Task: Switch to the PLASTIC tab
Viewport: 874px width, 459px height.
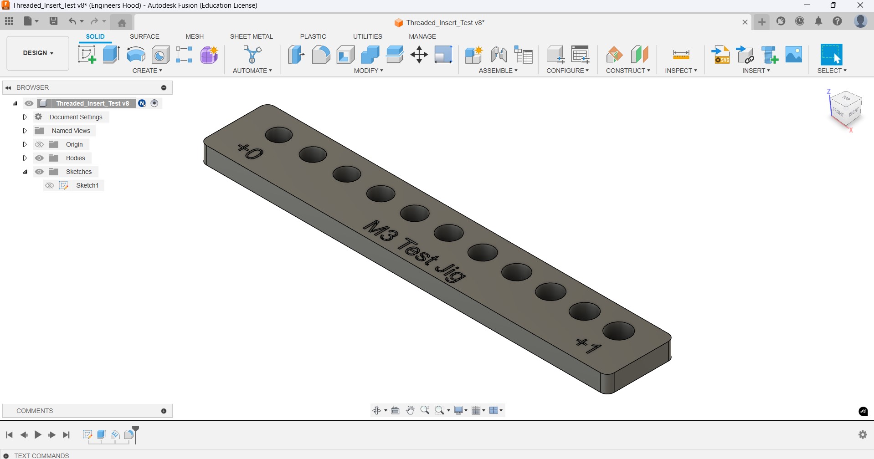Action: pyautogui.click(x=313, y=36)
